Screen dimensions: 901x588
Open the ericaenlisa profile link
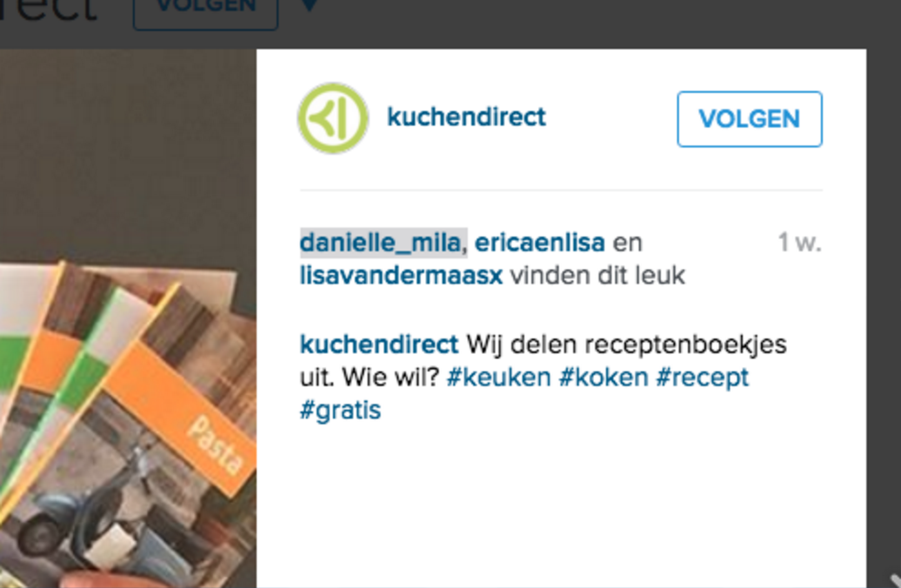539,243
